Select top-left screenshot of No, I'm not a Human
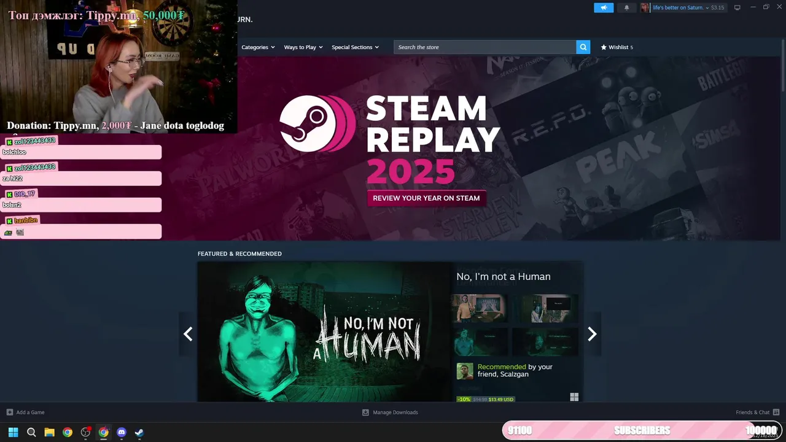The width and height of the screenshot is (786, 442). tap(480, 308)
